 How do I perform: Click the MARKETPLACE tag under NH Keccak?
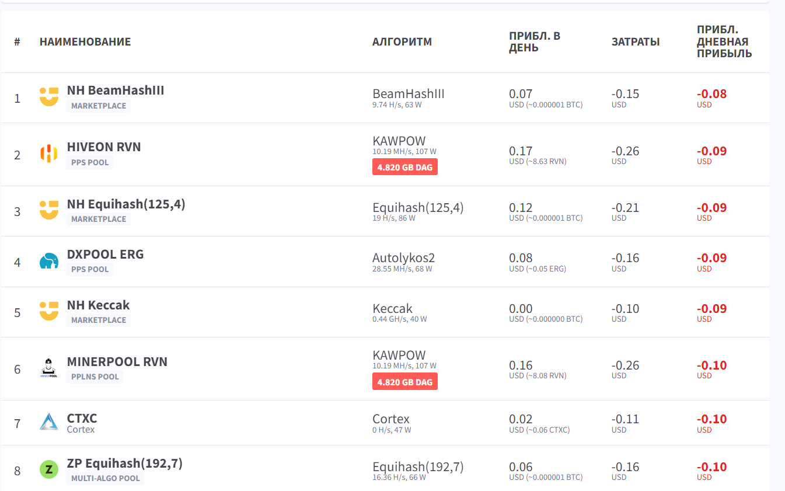point(99,320)
